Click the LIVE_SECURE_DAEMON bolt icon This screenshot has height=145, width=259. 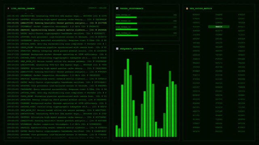(8, 8)
